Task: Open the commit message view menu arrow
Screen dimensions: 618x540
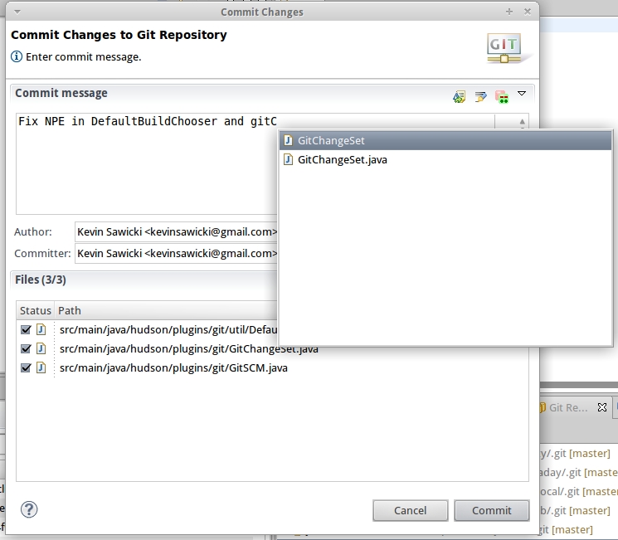Action: pos(522,94)
